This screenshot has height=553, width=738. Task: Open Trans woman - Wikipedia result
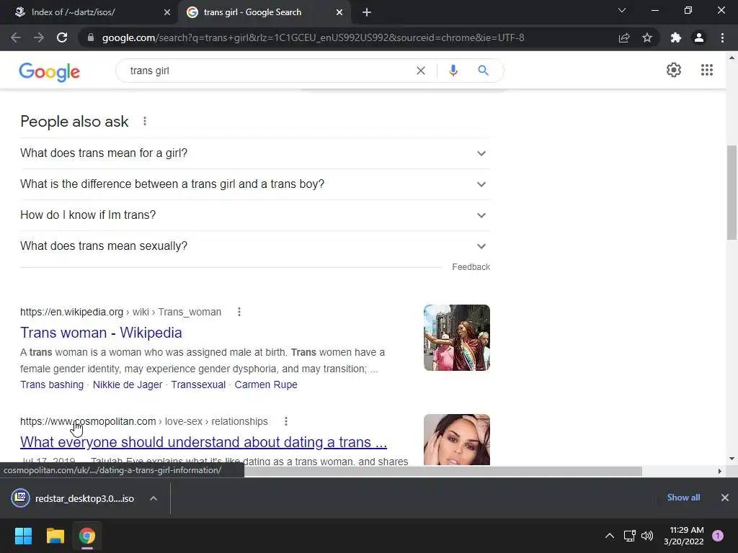click(101, 333)
